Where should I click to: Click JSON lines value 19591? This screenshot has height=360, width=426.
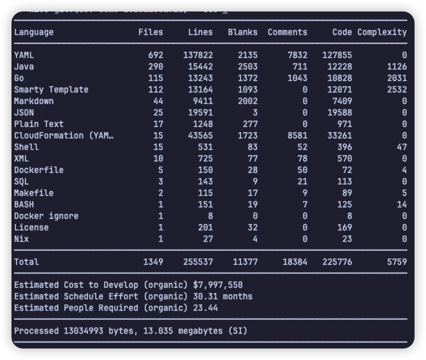click(200, 112)
